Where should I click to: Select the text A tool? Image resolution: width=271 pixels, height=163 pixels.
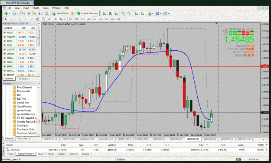(49, 19)
